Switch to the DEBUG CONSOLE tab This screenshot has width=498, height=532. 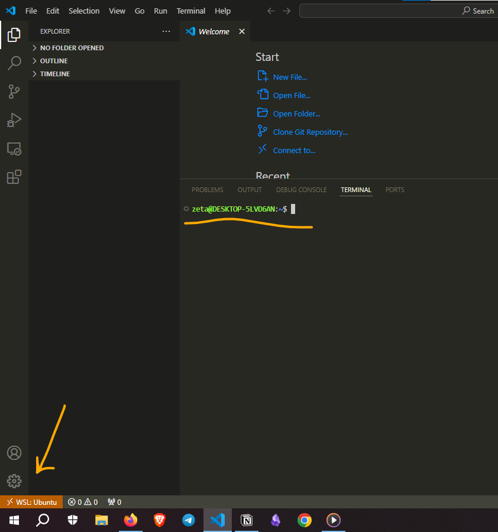pos(301,190)
